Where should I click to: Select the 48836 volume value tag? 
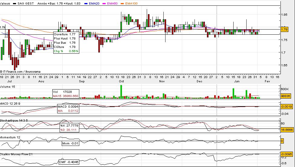pyautogui.click(x=285, y=95)
